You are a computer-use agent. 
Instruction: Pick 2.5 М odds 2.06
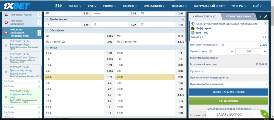click(x=181, y=77)
